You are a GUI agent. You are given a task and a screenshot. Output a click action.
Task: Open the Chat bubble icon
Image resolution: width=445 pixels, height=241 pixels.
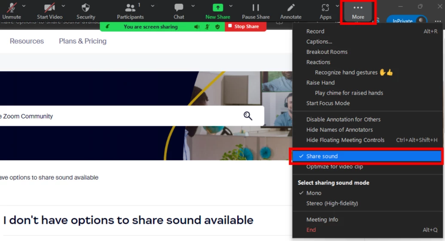pyautogui.click(x=179, y=8)
